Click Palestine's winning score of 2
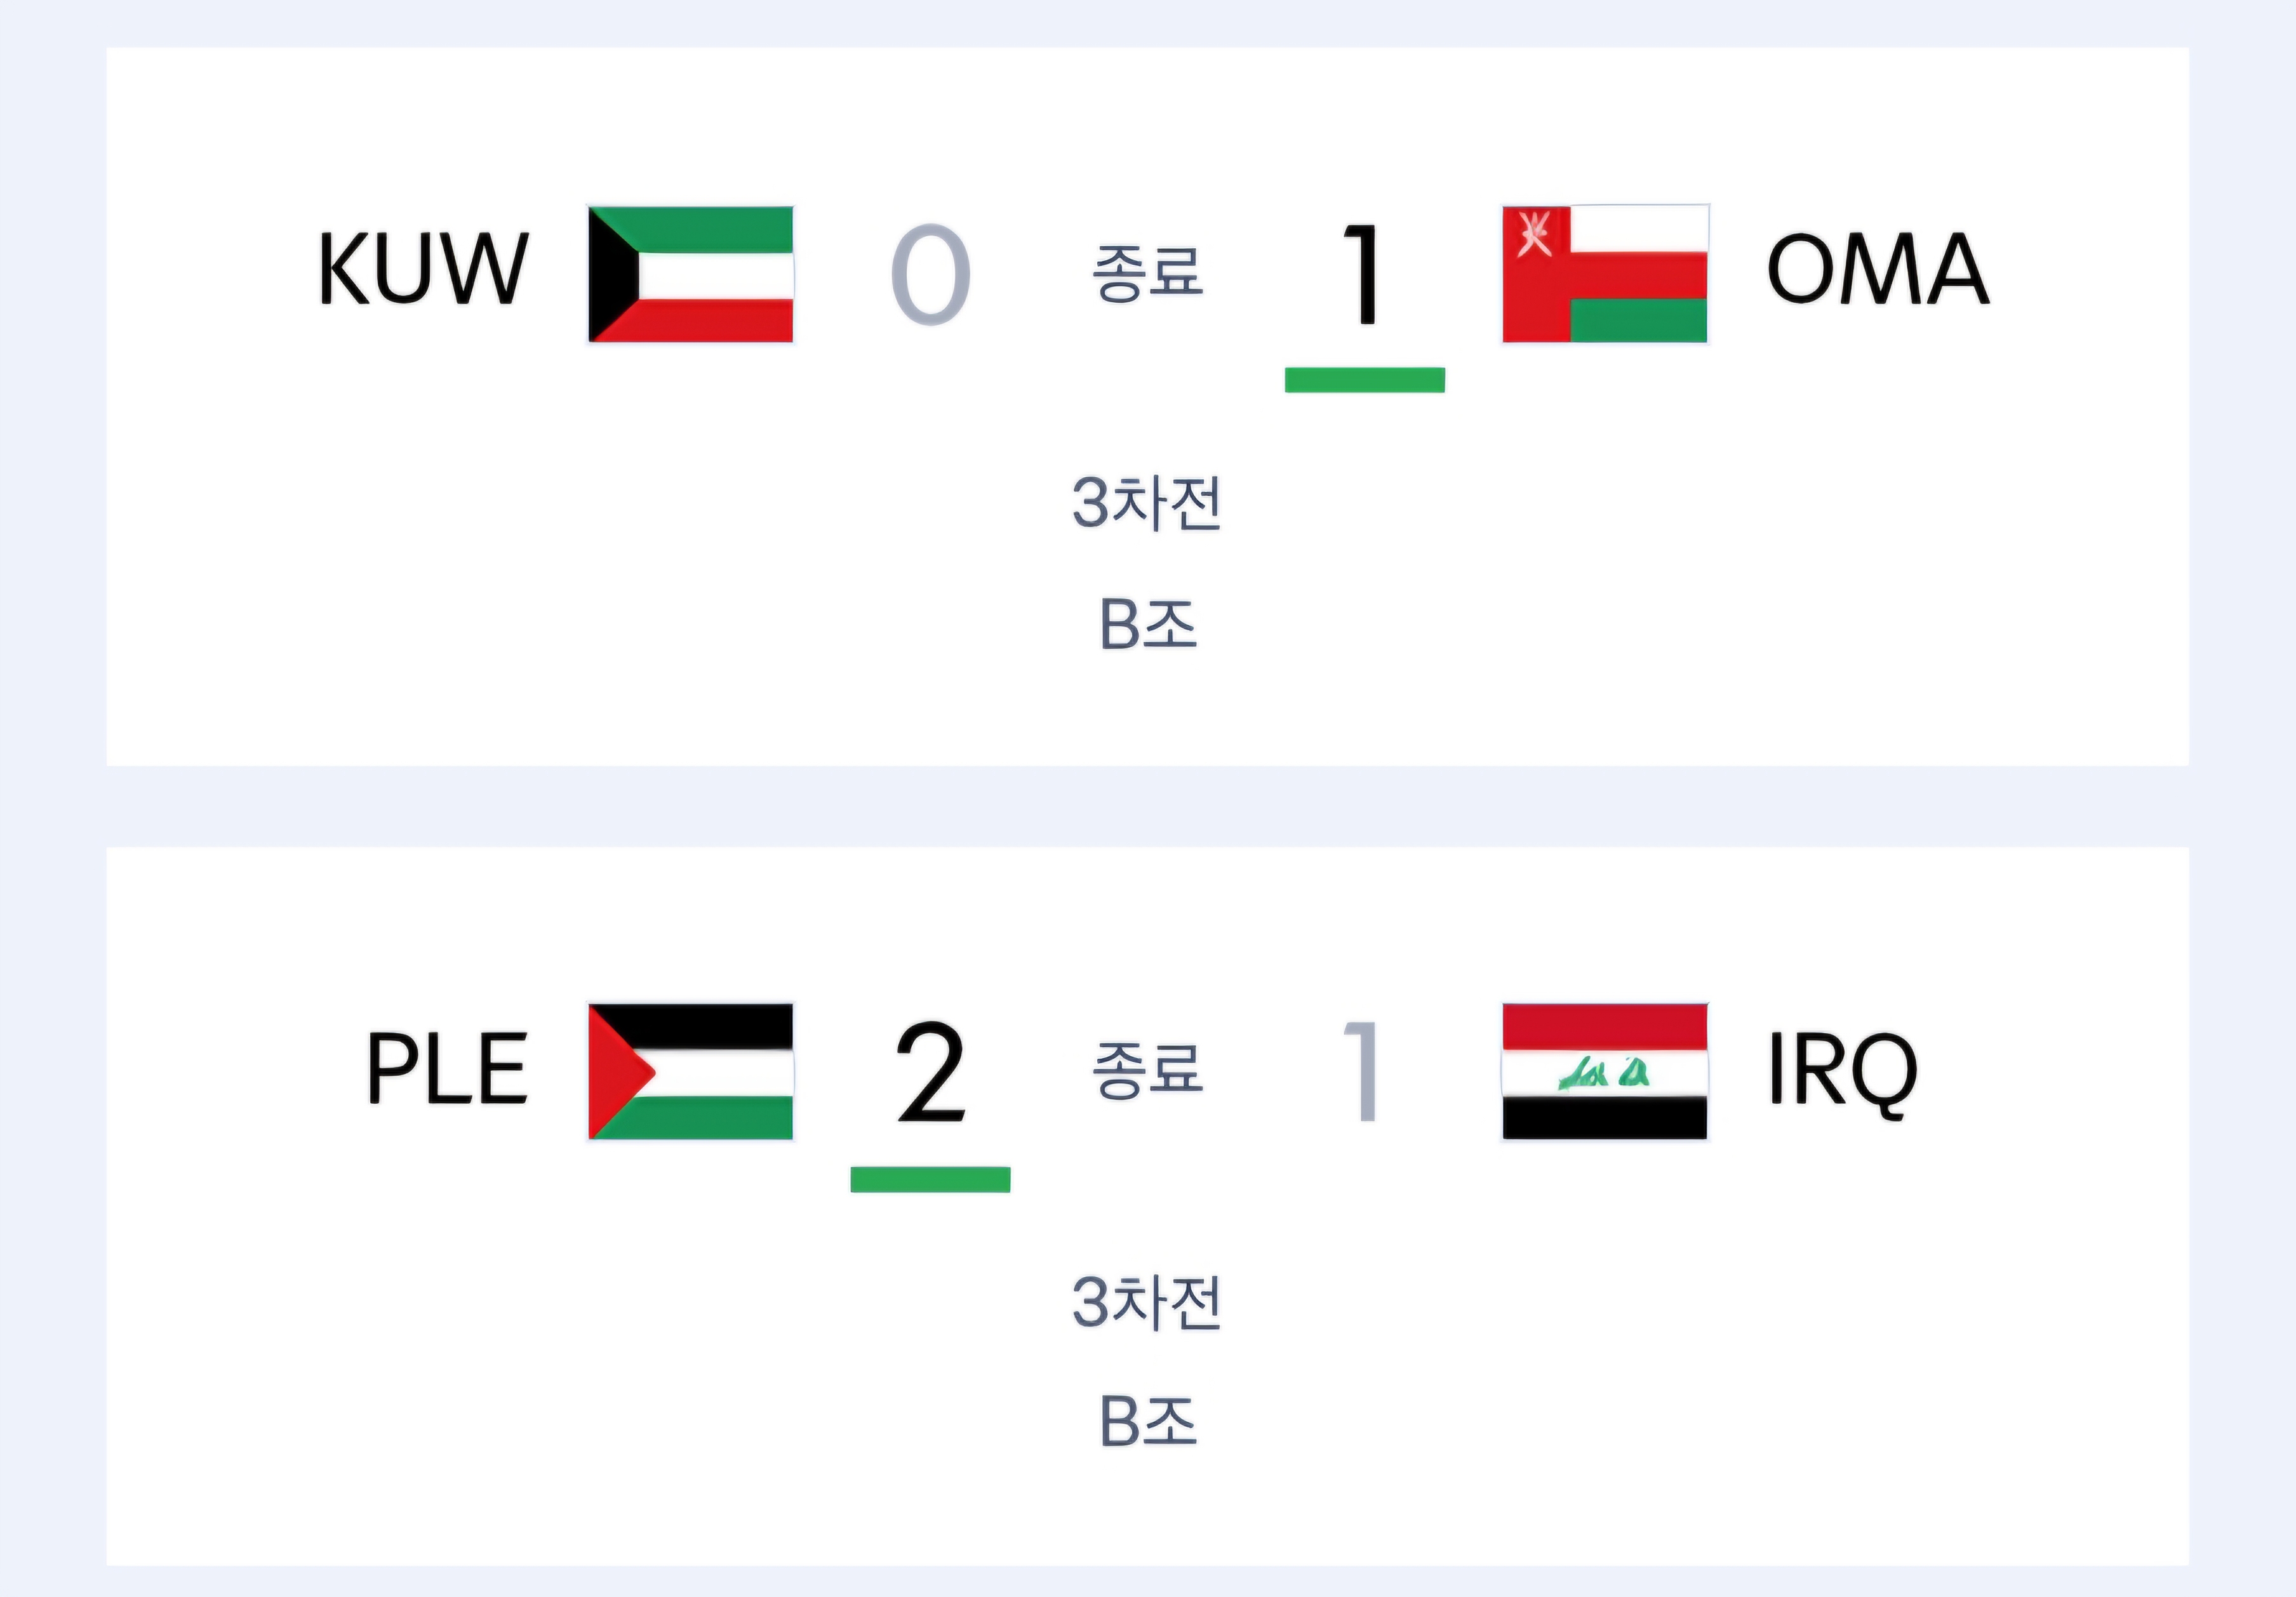 (x=930, y=1071)
